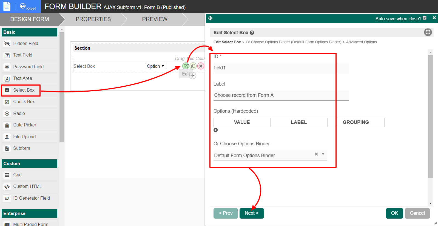Switch to the PROPERTIES tab
Viewport: 438px width, 226px height.
[93, 19]
